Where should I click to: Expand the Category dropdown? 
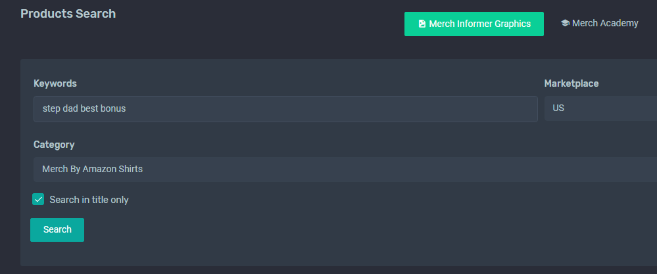pos(345,170)
